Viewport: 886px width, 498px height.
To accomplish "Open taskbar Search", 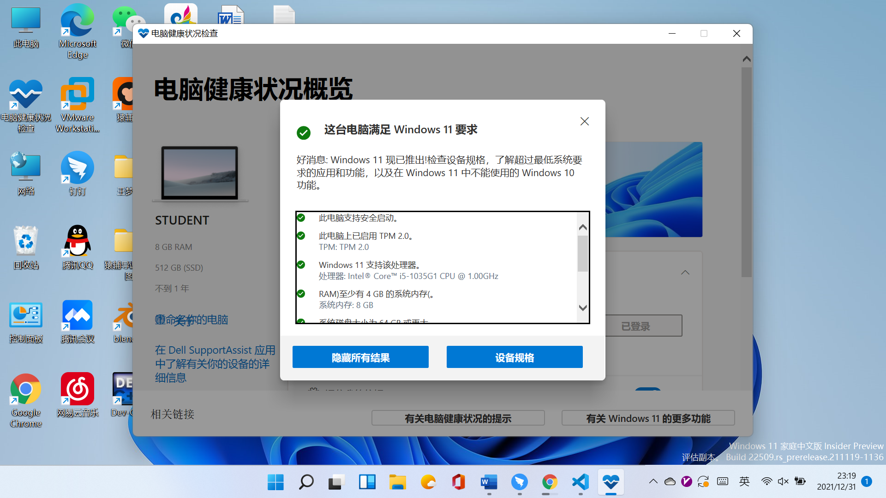I will coord(306,482).
